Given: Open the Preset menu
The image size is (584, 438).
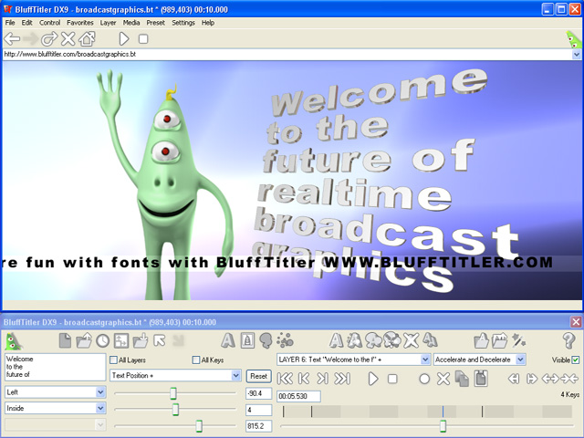Looking at the screenshot, I should pos(156,23).
